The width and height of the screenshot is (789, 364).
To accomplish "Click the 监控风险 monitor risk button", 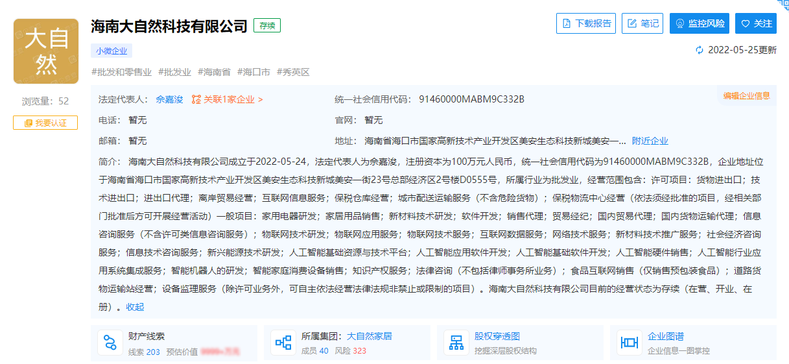I will tap(700, 23).
